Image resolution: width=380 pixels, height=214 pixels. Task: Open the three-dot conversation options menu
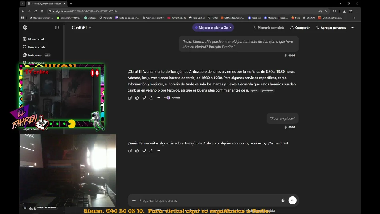(352, 27)
